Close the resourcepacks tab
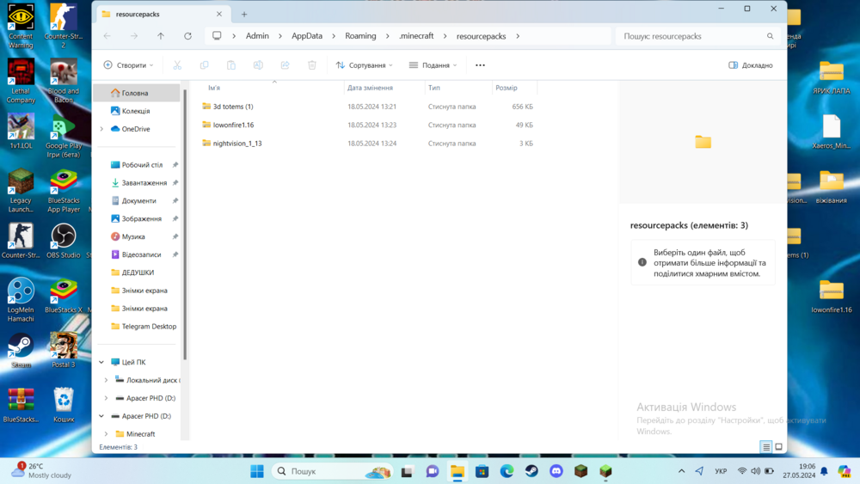 (218, 15)
